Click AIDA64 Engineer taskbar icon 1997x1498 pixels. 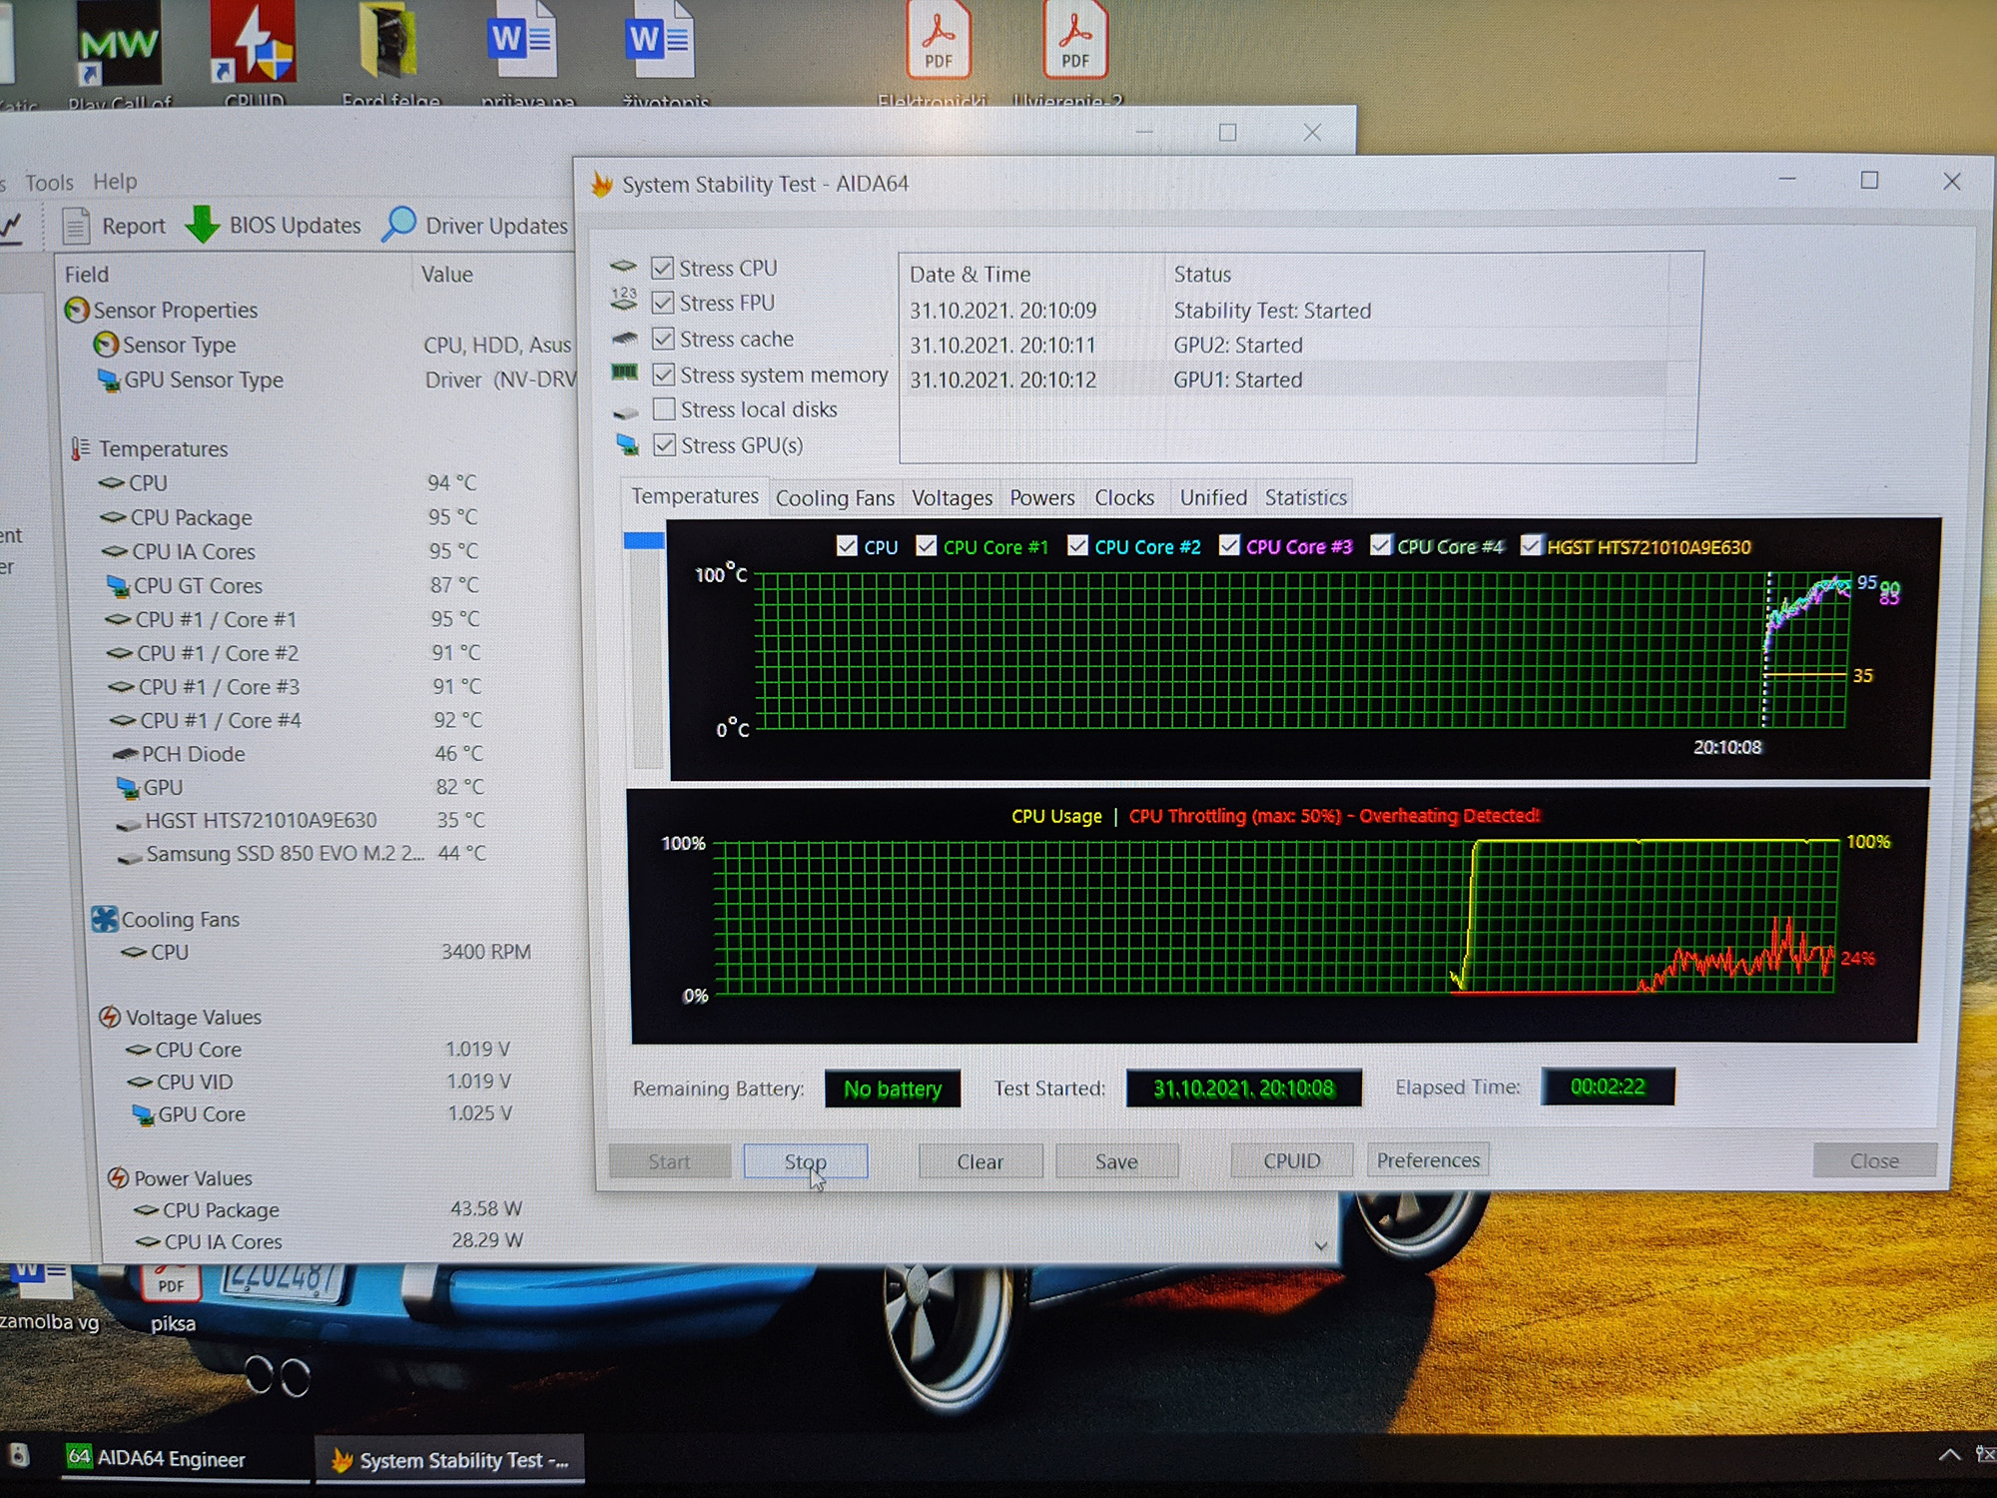coord(79,1457)
